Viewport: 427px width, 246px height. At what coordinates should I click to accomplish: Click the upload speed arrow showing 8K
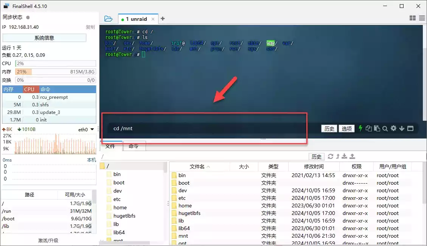pos(4,129)
